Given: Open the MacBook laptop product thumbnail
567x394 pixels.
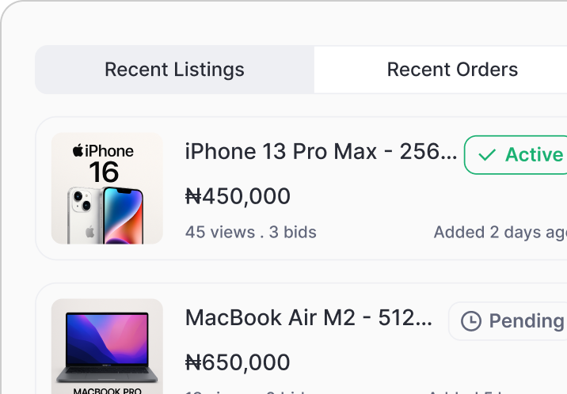Looking at the screenshot, I should pos(107,346).
